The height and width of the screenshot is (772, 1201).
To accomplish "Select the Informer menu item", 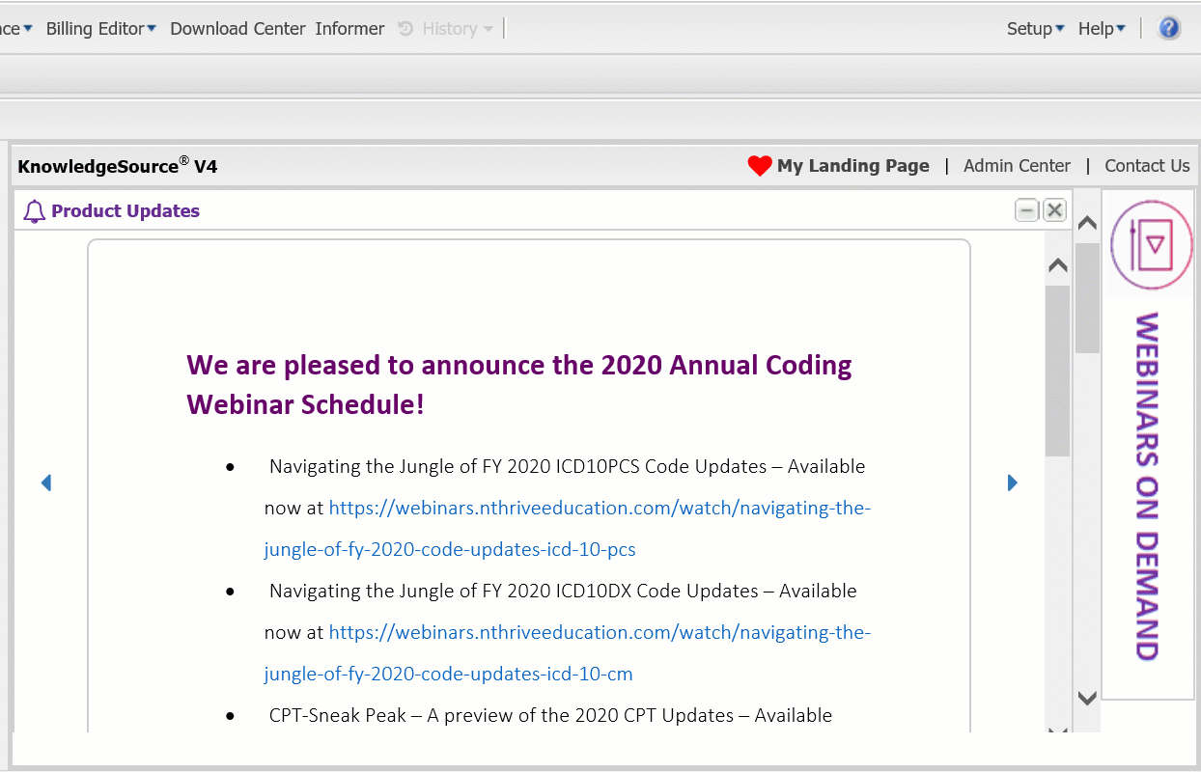I will click(349, 29).
